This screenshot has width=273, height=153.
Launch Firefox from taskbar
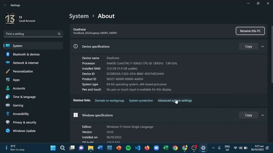pyautogui.click(x=147, y=148)
